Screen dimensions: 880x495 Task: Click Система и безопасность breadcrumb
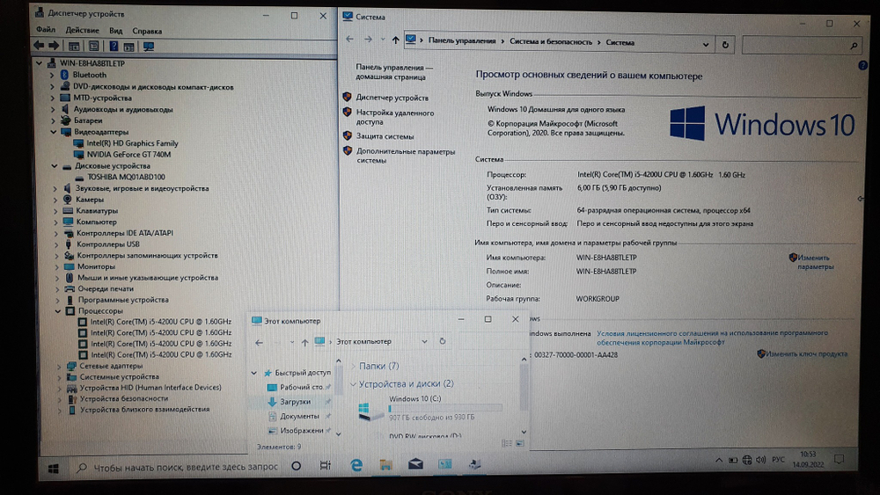(x=551, y=41)
